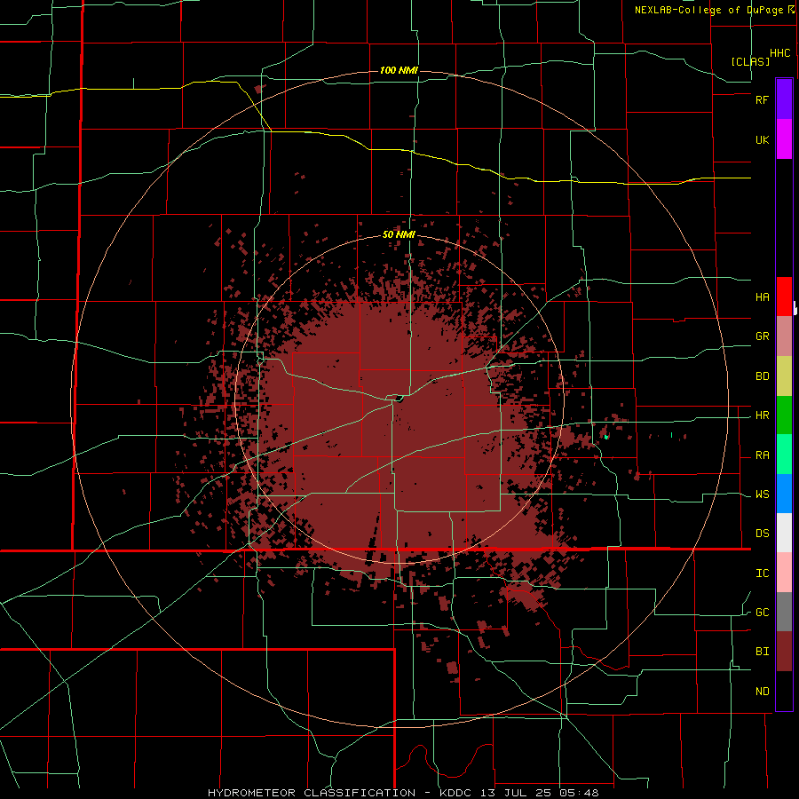Click the GC legend label
This screenshot has width=799, height=799.
(762, 613)
